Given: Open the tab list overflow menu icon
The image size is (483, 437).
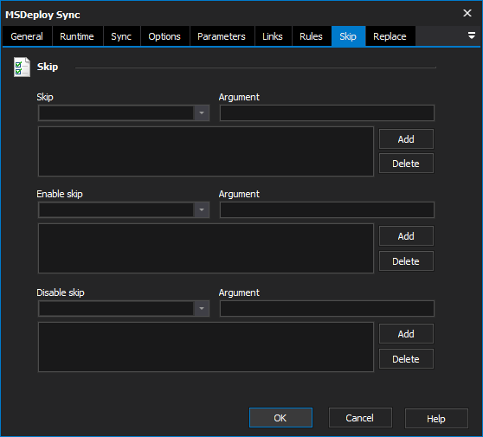Looking at the screenshot, I should tap(471, 35).
